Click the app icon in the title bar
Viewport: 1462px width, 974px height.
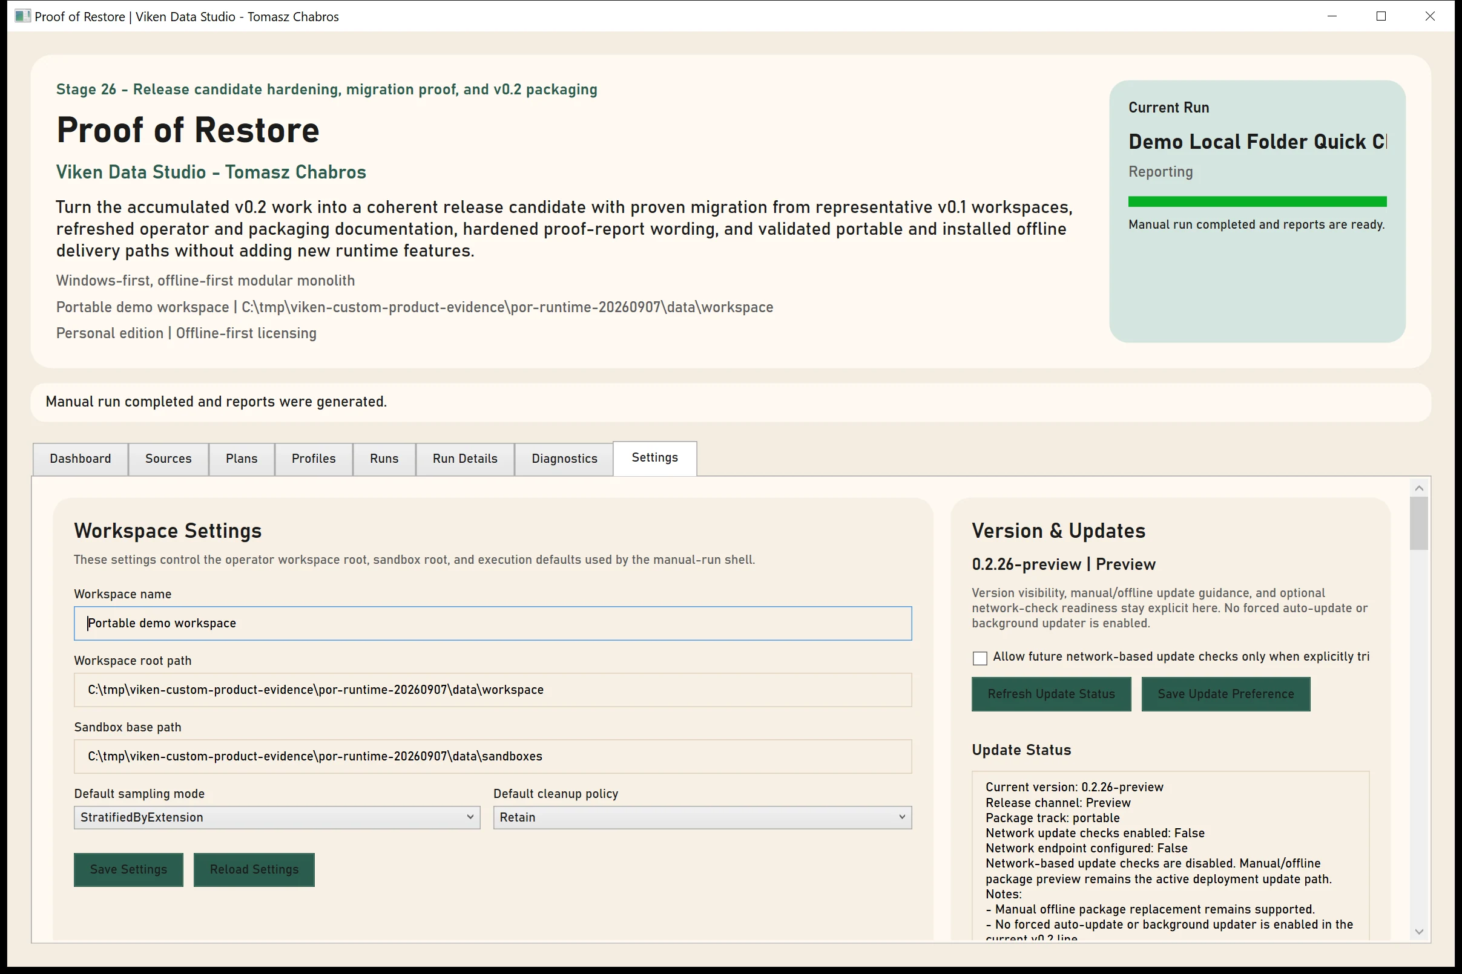pos(22,16)
